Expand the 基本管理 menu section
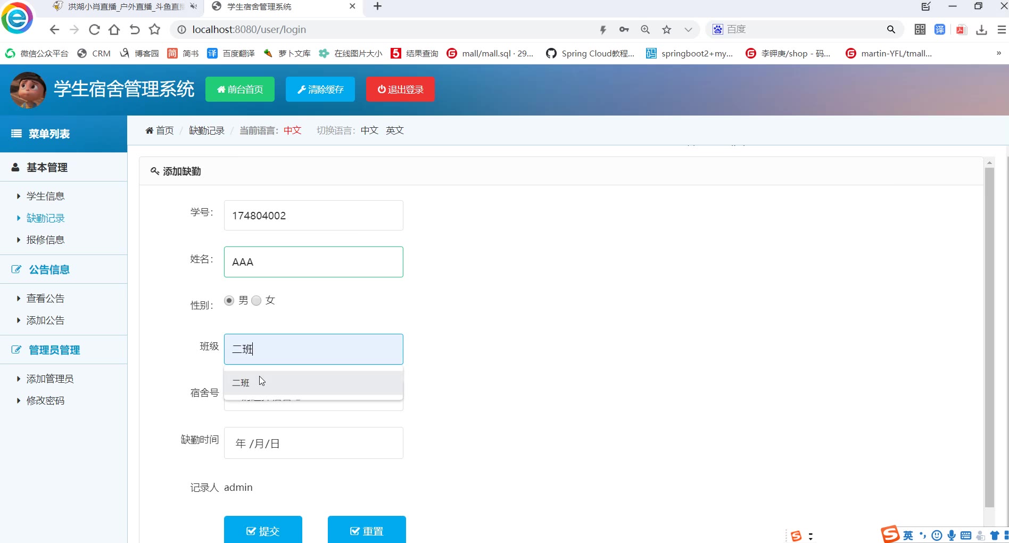Screen dimensions: 1009x543 click(63, 167)
